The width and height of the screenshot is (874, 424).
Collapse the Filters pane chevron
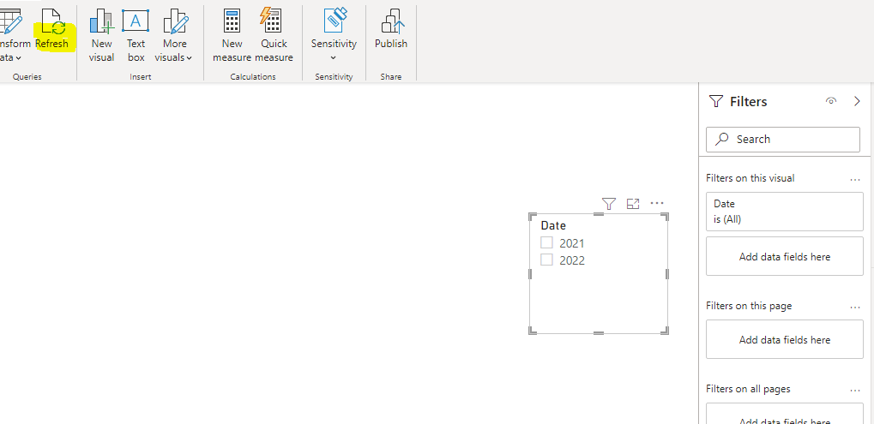(x=858, y=101)
